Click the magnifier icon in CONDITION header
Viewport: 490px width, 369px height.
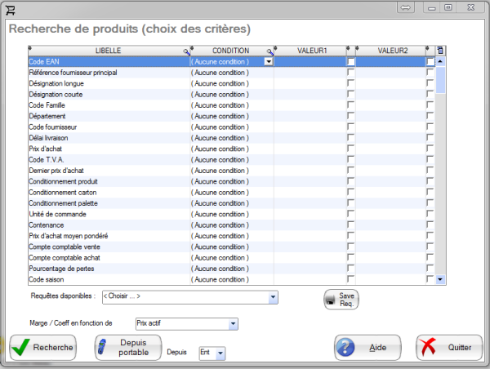click(269, 51)
